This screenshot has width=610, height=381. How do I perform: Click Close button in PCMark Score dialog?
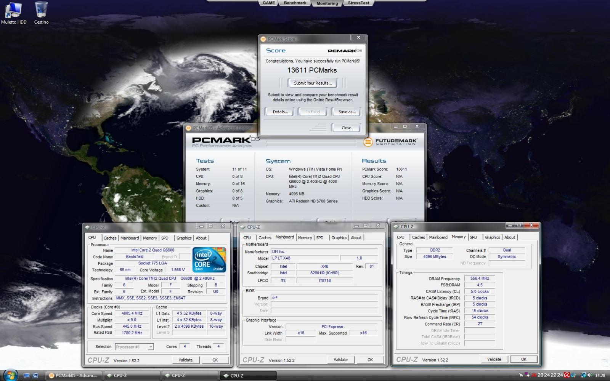[x=346, y=128]
